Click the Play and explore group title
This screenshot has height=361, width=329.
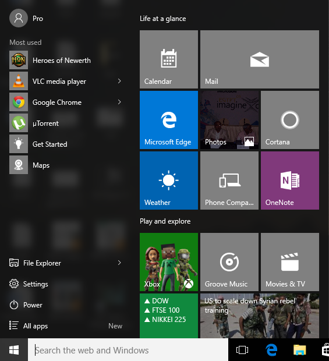point(165,221)
